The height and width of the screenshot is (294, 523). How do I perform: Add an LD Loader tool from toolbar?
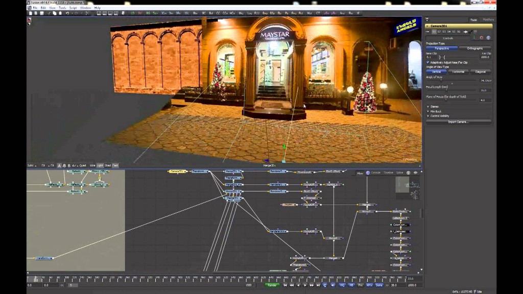coord(132,13)
